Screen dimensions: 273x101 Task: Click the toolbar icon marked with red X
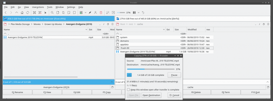pos(40,13)
